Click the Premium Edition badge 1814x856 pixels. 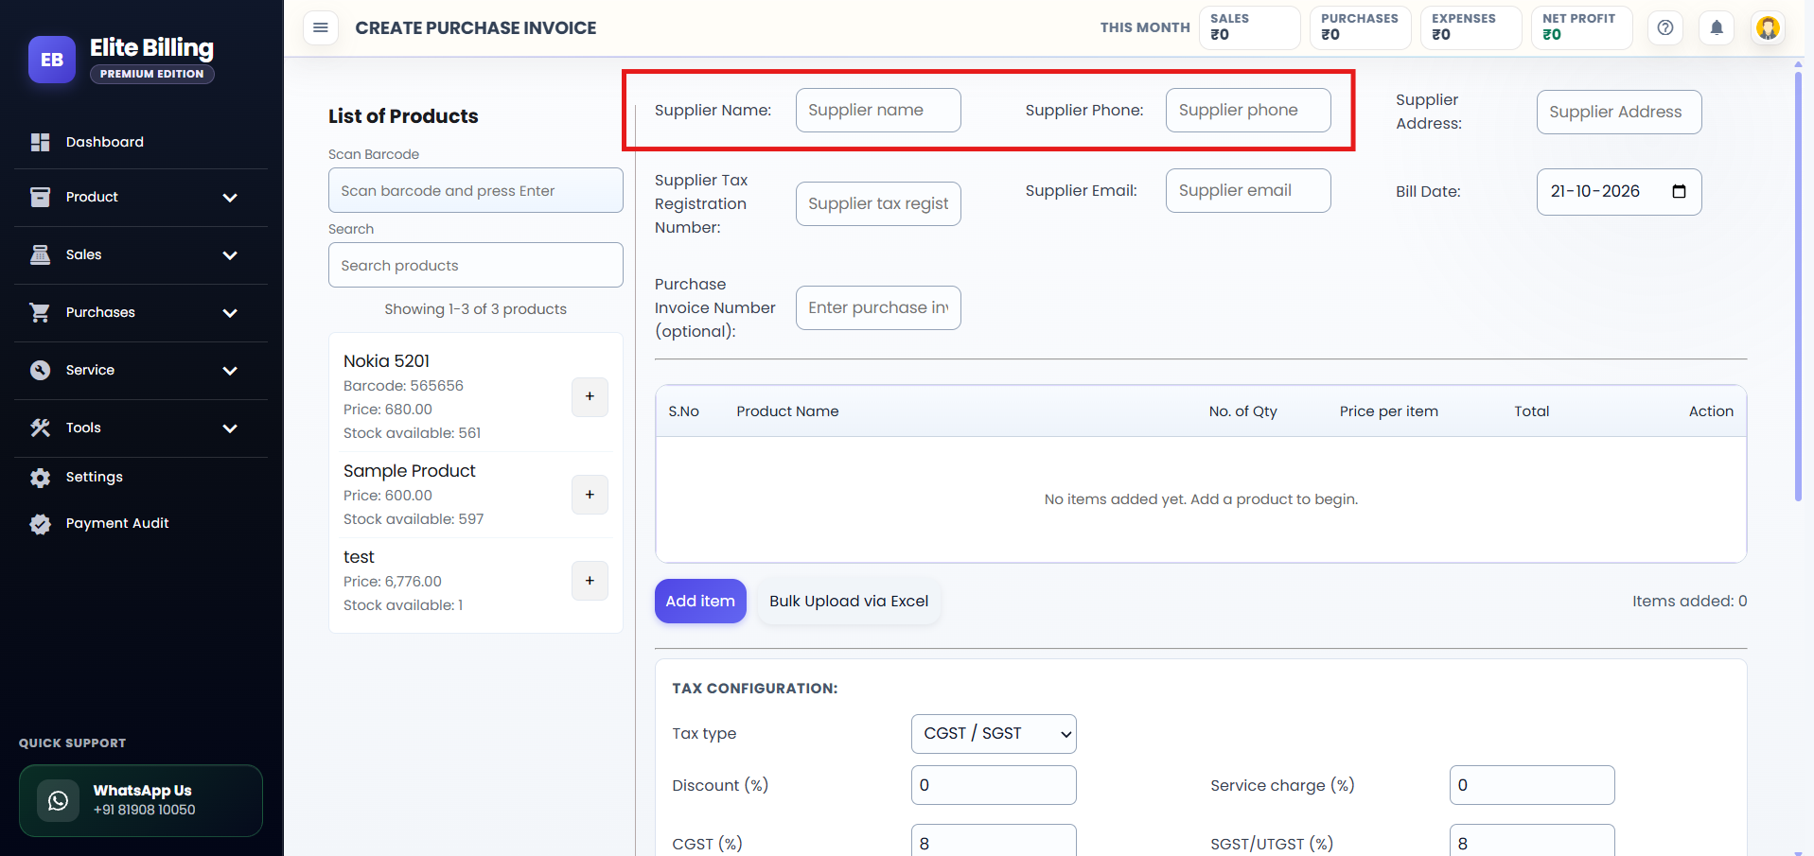coord(152,74)
